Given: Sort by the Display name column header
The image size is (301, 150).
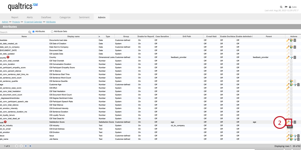Looking at the screenshot, I should 73,36.
